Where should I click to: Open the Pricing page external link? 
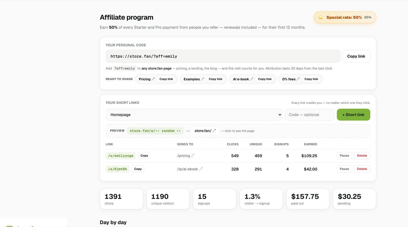tap(147, 79)
